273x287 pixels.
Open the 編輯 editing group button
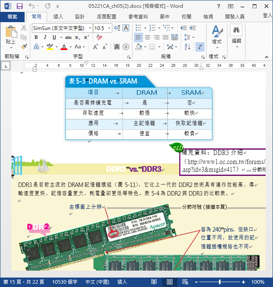pos(236,36)
